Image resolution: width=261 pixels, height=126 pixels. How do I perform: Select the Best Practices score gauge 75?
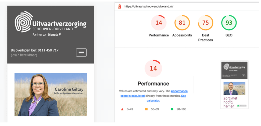tap(205, 23)
